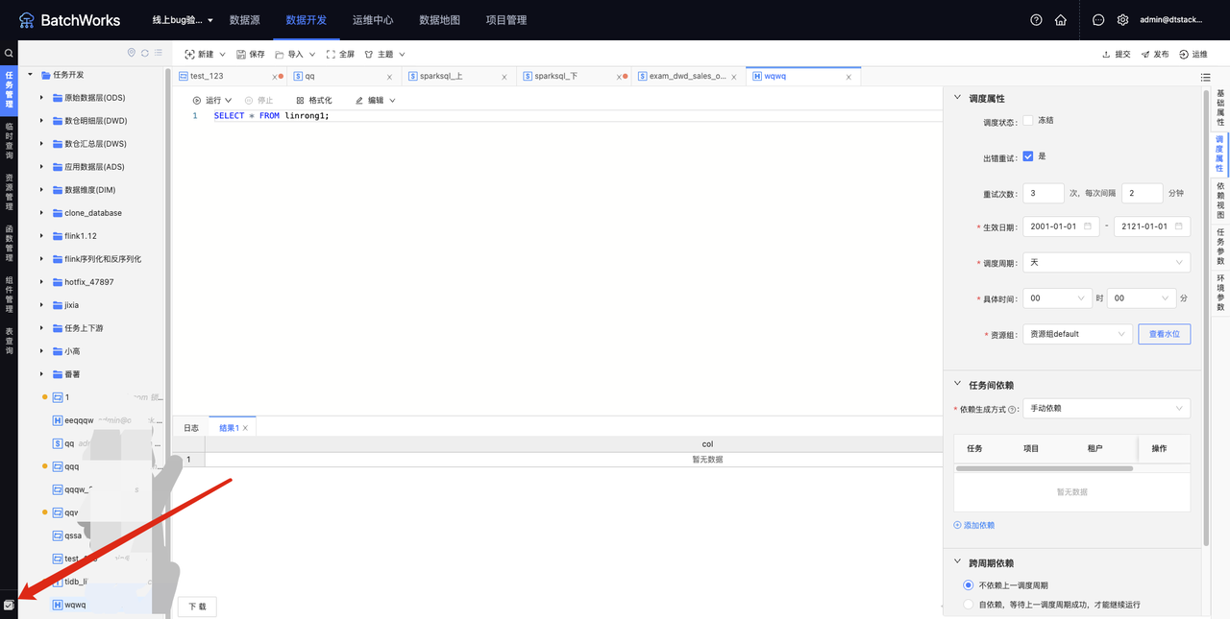Toggle the 冻结 checkbox
This screenshot has width=1230, height=619.
point(1028,121)
